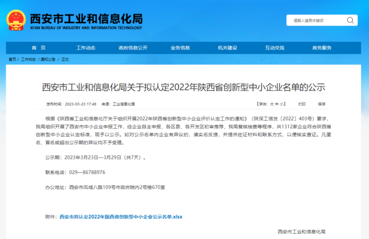369x239 pixels.
Task: Go to 政府信息公开 section
Action: pyautogui.click(x=133, y=48)
